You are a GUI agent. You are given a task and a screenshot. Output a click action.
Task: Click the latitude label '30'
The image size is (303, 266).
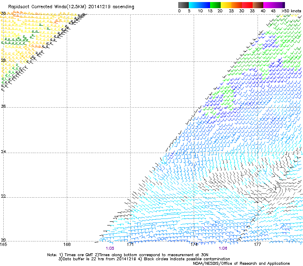pyautogui.click(x=3, y=14)
